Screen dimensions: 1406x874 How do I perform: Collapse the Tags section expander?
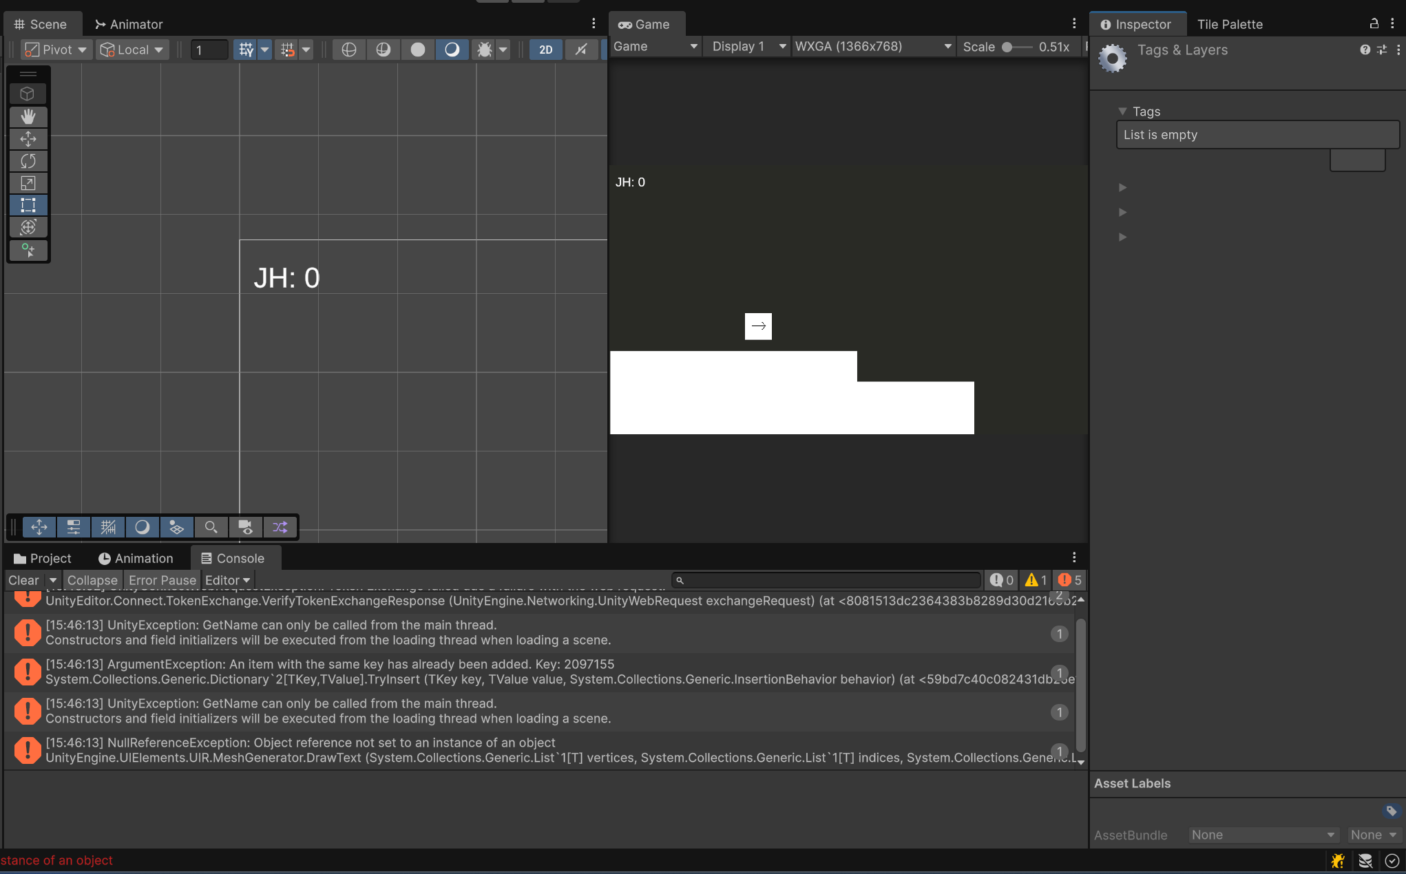(1122, 111)
